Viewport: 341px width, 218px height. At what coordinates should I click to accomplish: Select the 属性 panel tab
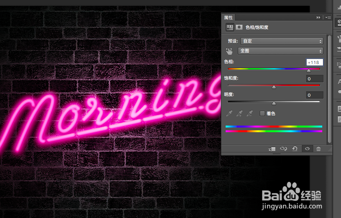click(x=228, y=18)
